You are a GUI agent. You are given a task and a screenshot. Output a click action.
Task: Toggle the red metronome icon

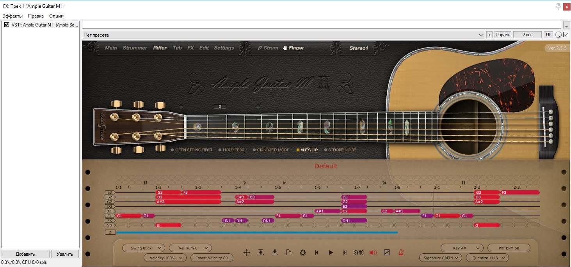click(x=401, y=253)
